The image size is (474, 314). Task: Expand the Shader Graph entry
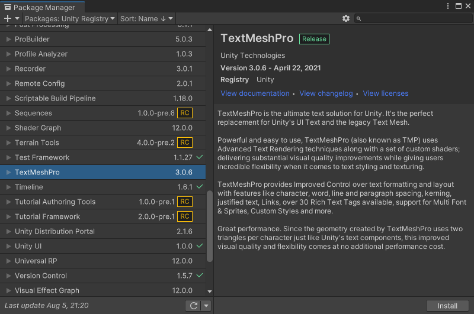[8, 128]
